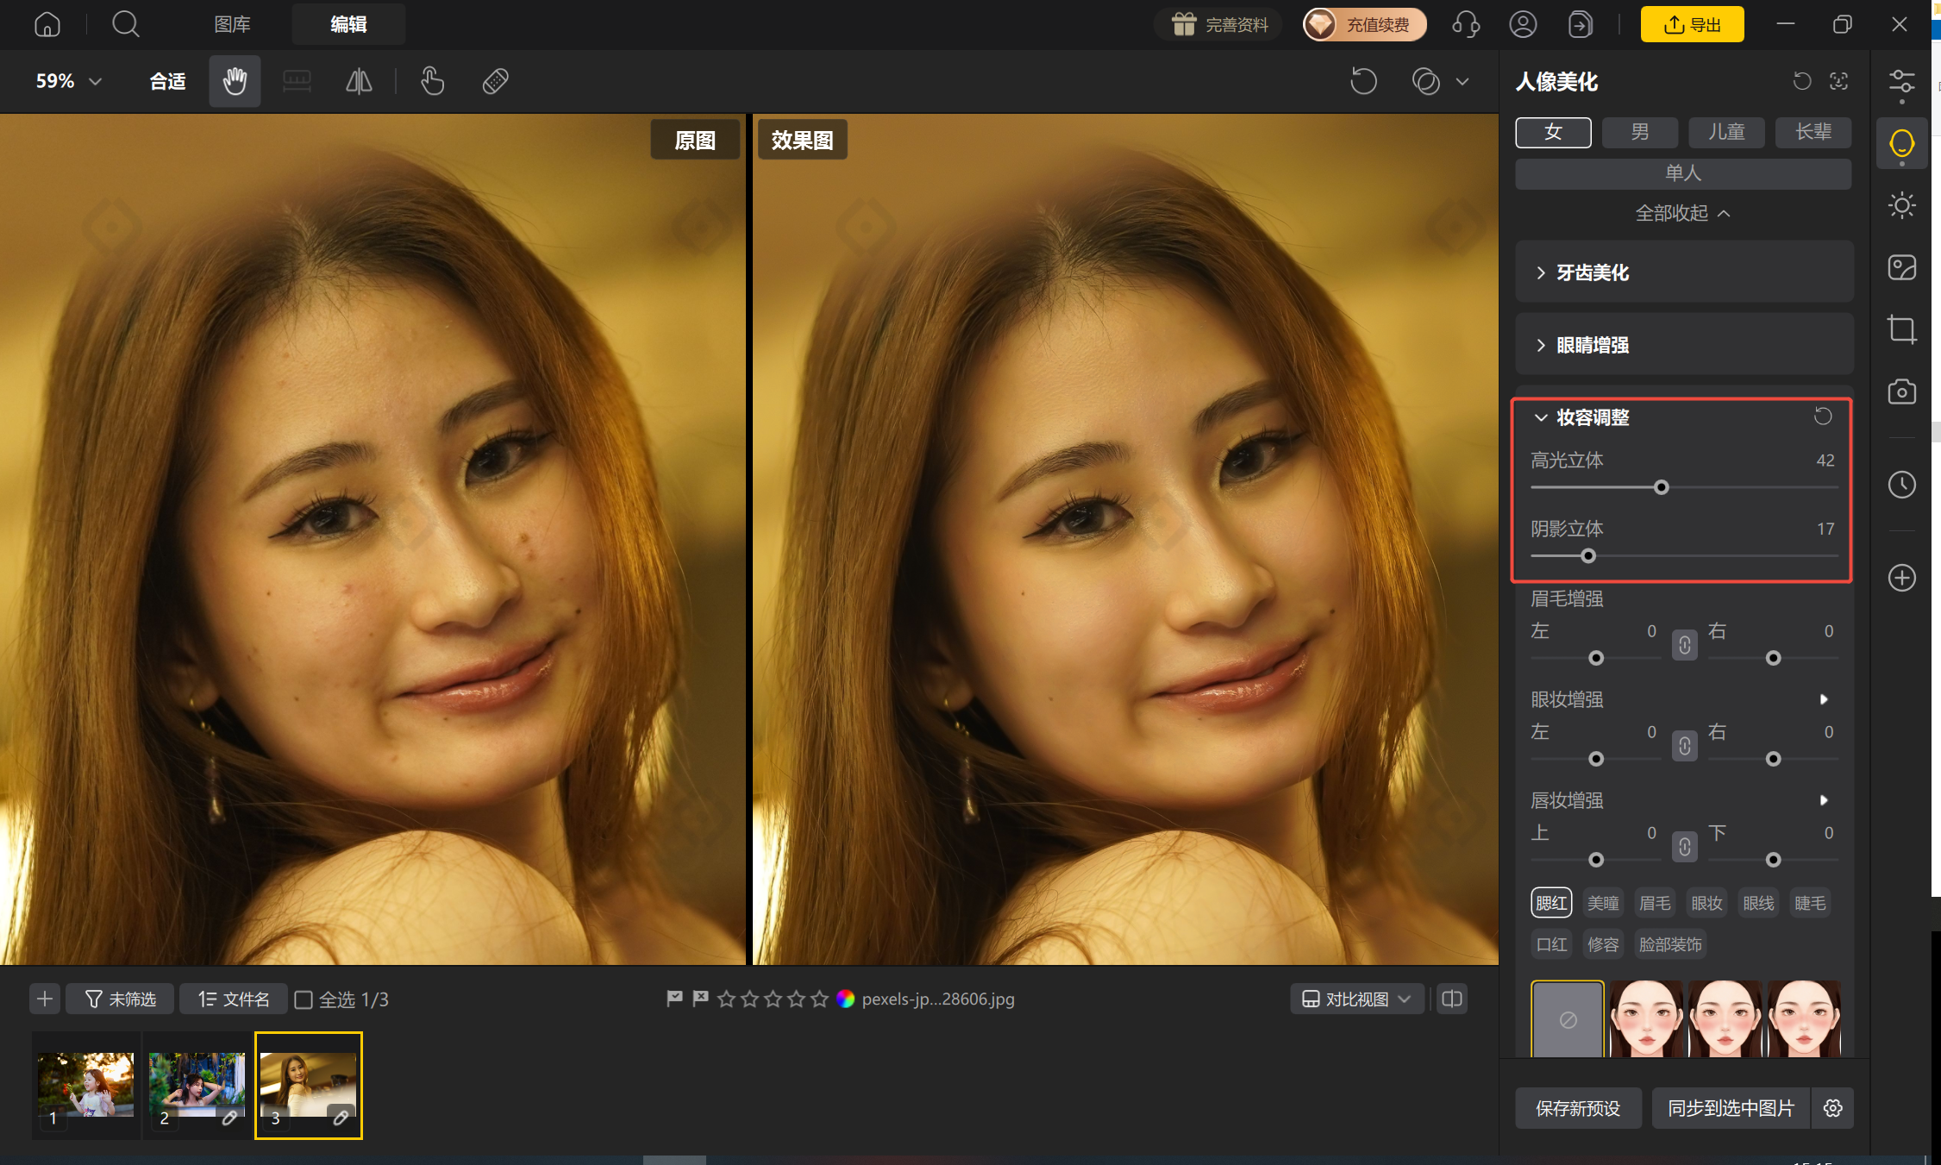This screenshot has height=1165, width=1941.
Task: Click the 高光立体 slider handle
Action: 1661,487
